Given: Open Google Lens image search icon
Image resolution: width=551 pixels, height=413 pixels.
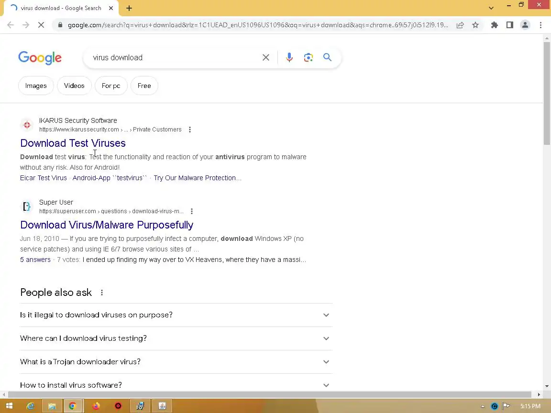Looking at the screenshot, I should click(x=308, y=57).
